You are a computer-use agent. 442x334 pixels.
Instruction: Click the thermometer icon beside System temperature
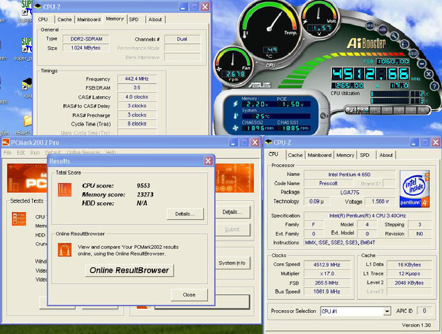(x=236, y=116)
